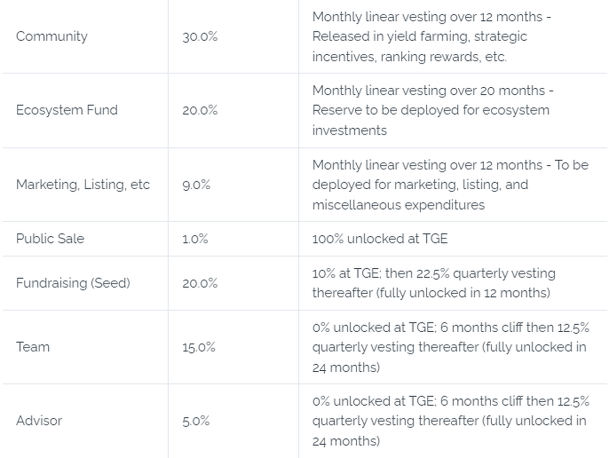The height and width of the screenshot is (458, 609).
Task: Click the 15.0% Team allocation value
Action: click(199, 347)
